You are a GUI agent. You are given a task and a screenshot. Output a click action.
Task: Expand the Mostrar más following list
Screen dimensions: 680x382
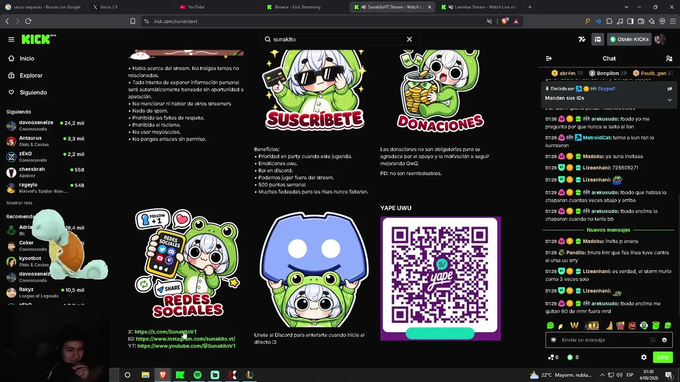tap(19, 203)
